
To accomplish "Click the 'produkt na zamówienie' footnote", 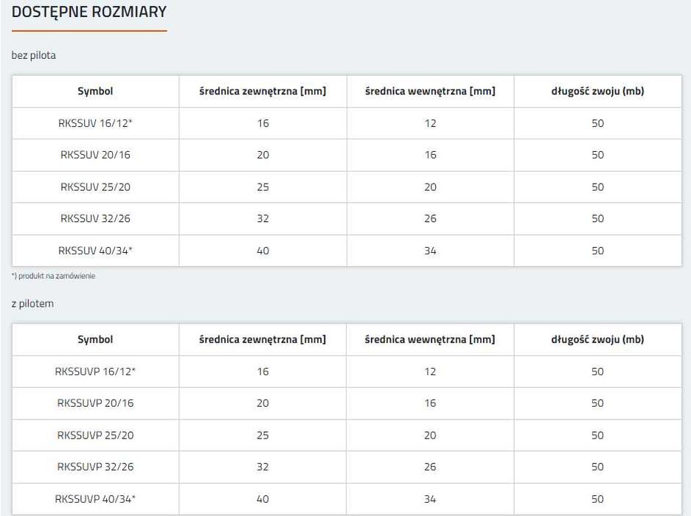I will [53, 276].
